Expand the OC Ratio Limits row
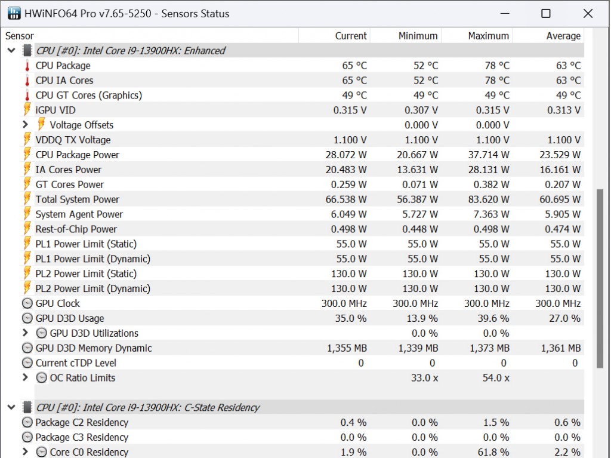 tap(25, 377)
